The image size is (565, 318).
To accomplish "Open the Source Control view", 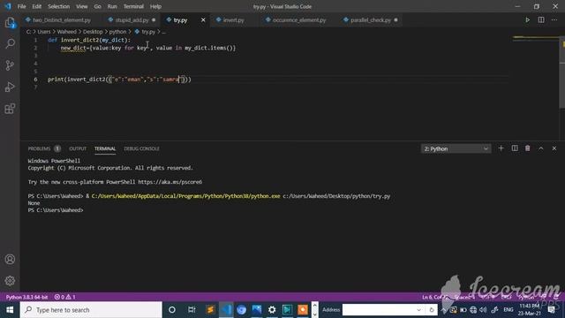I will [x=10, y=65].
